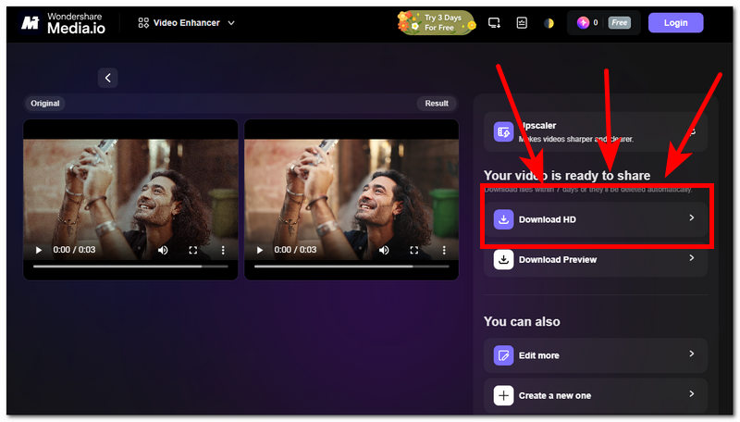This screenshot has height=422, width=740.
Task: Select the Original label tab
Action: pos(45,104)
